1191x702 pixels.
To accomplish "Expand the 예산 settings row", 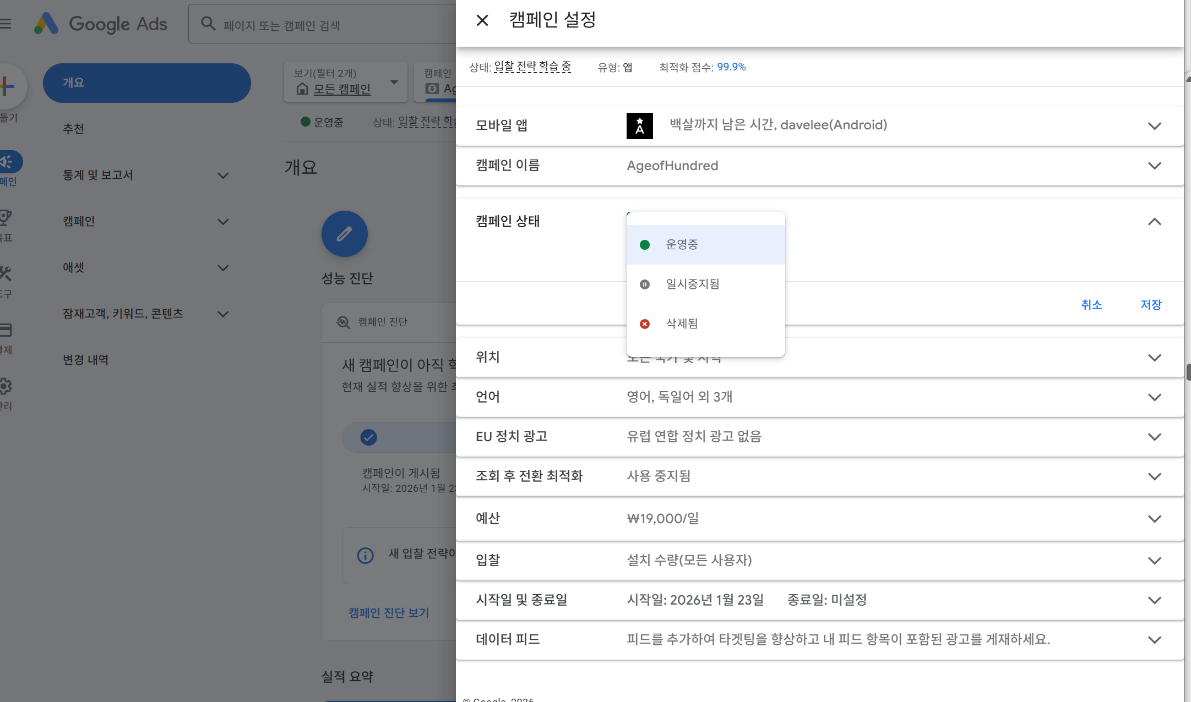I will pyautogui.click(x=1154, y=519).
